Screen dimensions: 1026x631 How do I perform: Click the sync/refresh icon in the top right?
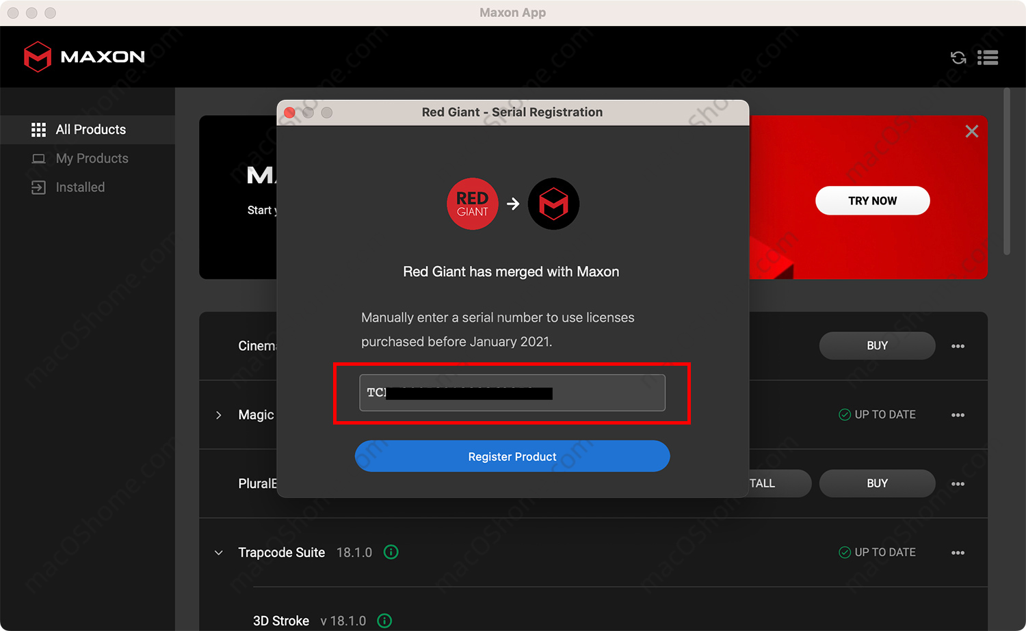point(958,57)
